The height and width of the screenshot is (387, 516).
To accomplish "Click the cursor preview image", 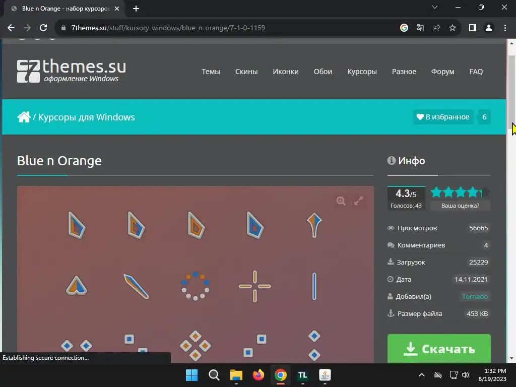I will click(x=196, y=274).
